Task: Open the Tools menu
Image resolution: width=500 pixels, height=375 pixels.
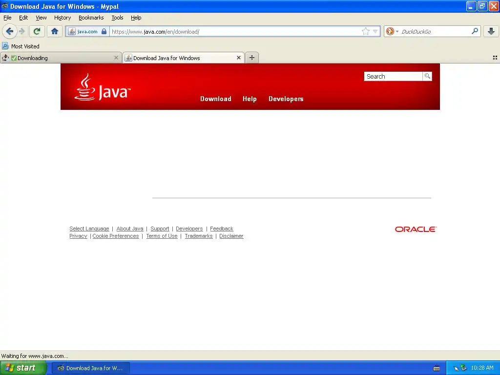Action: click(117, 18)
